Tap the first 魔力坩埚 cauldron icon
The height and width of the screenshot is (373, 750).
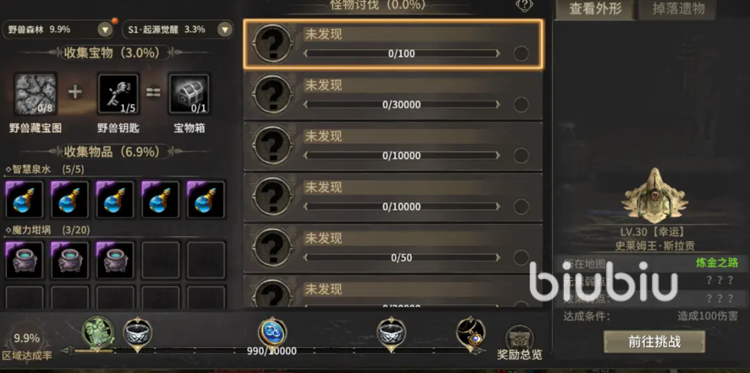click(25, 260)
